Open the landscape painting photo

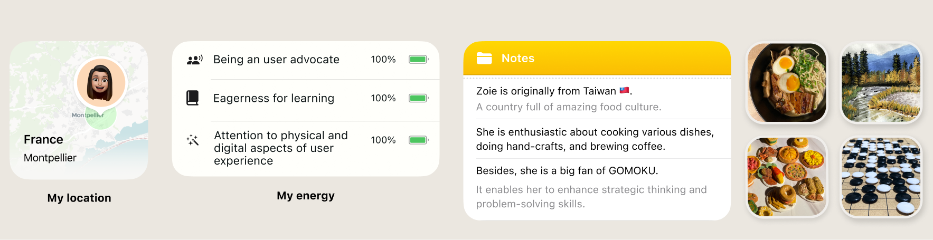click(881, 83)
